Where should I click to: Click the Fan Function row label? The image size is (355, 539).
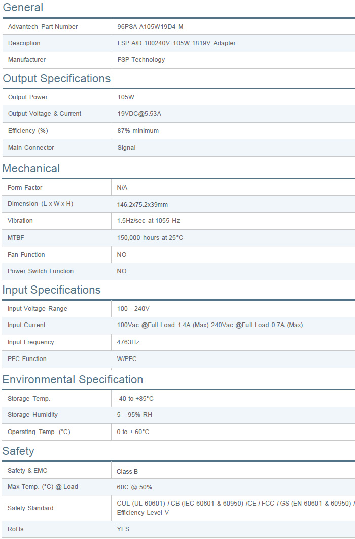tap(26, 255)
